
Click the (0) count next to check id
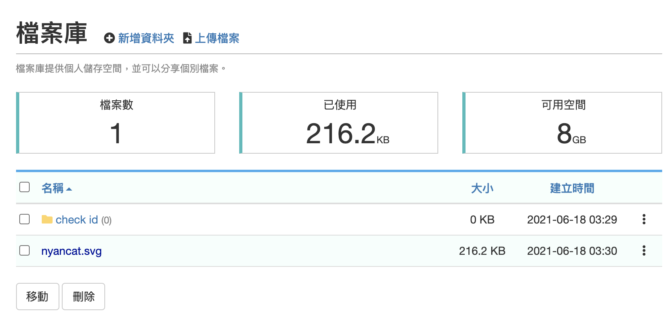point(106,220)
